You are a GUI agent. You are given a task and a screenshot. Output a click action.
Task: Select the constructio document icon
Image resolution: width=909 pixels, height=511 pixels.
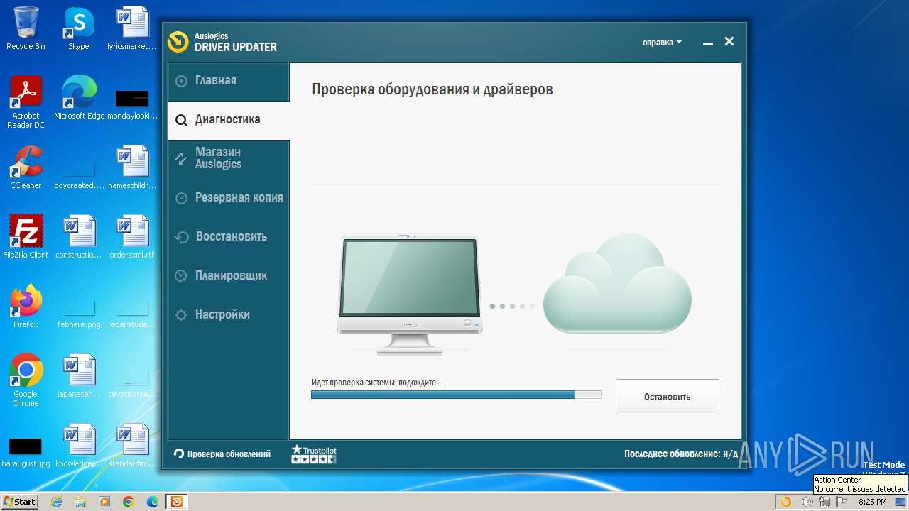(x=79, y=237)
